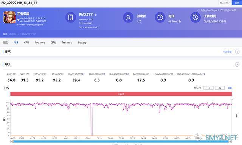Click the Memory: 7.4G line

coord(86,19)
